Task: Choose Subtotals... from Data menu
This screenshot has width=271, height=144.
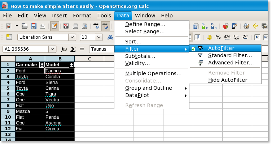Action: point(152,56)
